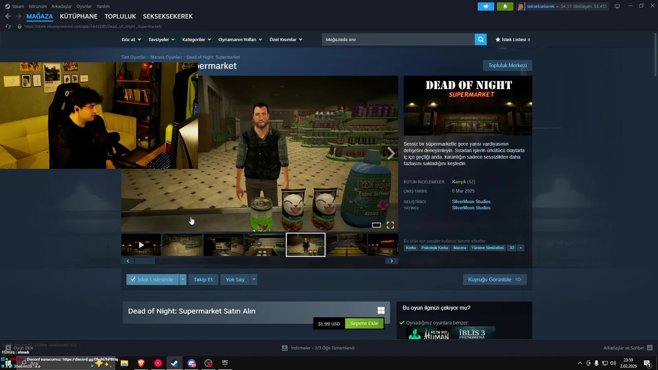Click the Windows platform icon in purchase box

point(381,310)
